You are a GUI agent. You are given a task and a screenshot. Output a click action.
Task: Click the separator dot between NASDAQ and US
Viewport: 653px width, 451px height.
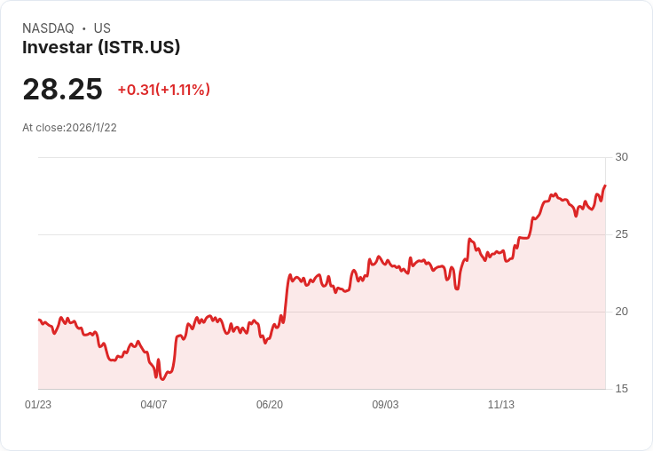point(84,28)
